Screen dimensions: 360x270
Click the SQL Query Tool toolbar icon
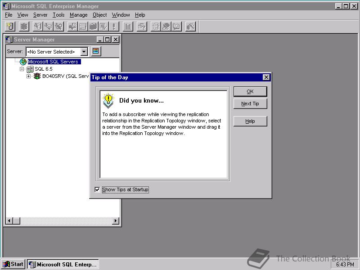tap(142, 27)
